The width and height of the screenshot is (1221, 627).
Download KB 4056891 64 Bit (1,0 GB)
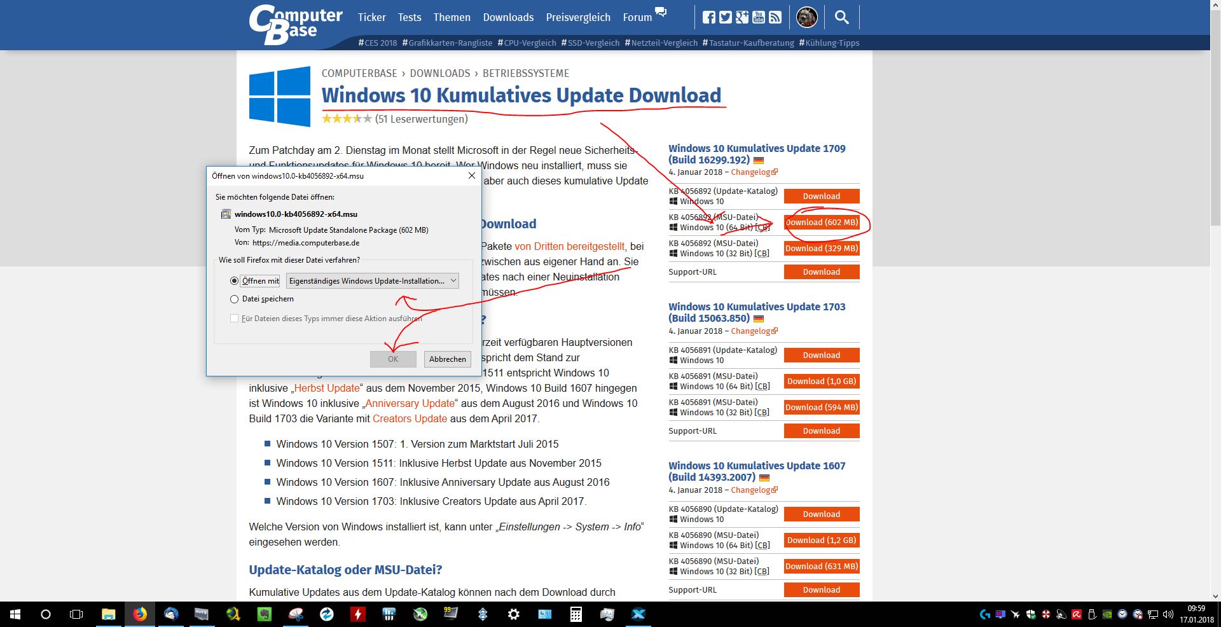coord(822,382)
